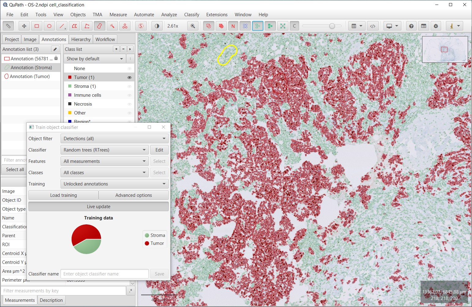Toggle show TMA grid icon
Screen dimensions: 472x307
pyautogui.click(x=245, y=26)
